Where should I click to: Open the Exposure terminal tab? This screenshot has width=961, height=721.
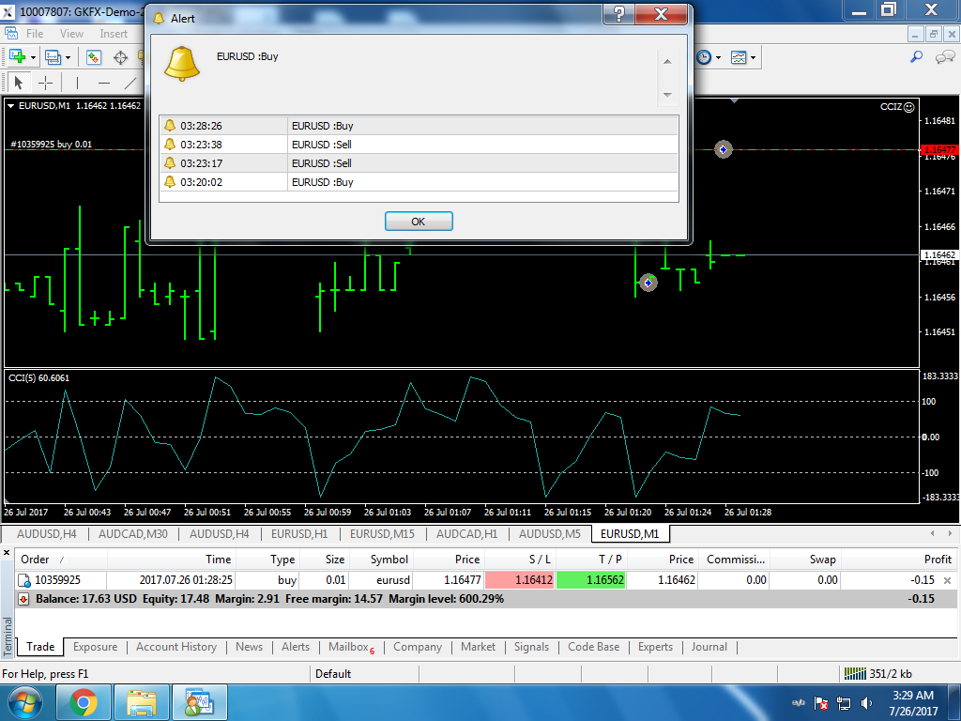95,647
